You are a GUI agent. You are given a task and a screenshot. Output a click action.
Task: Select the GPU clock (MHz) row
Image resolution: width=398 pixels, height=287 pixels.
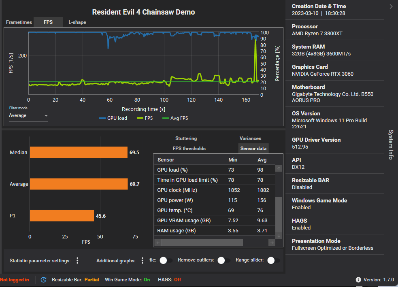(x=215, y=190)
